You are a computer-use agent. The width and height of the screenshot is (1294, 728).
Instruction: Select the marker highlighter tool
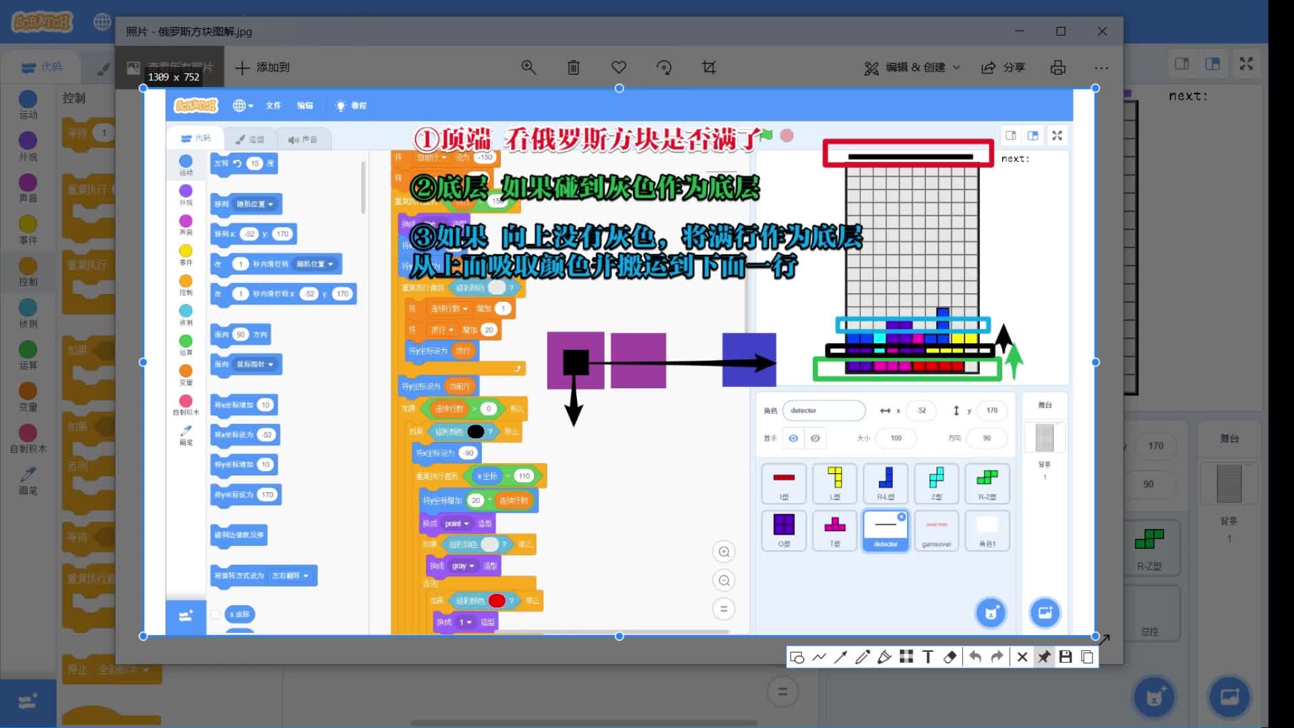884,657
